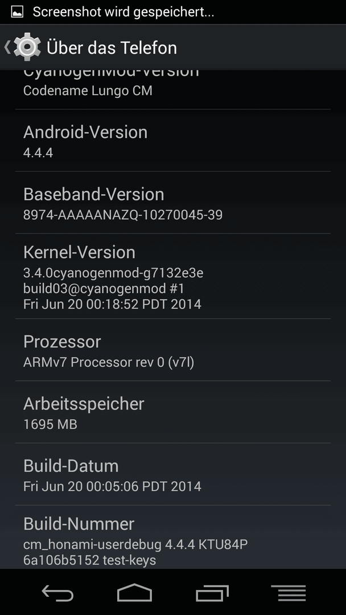Tap the '1695 MB' memory value
The width and height of the screenshot is (346, 615).
pyautogui.click(x=50, y=424)
